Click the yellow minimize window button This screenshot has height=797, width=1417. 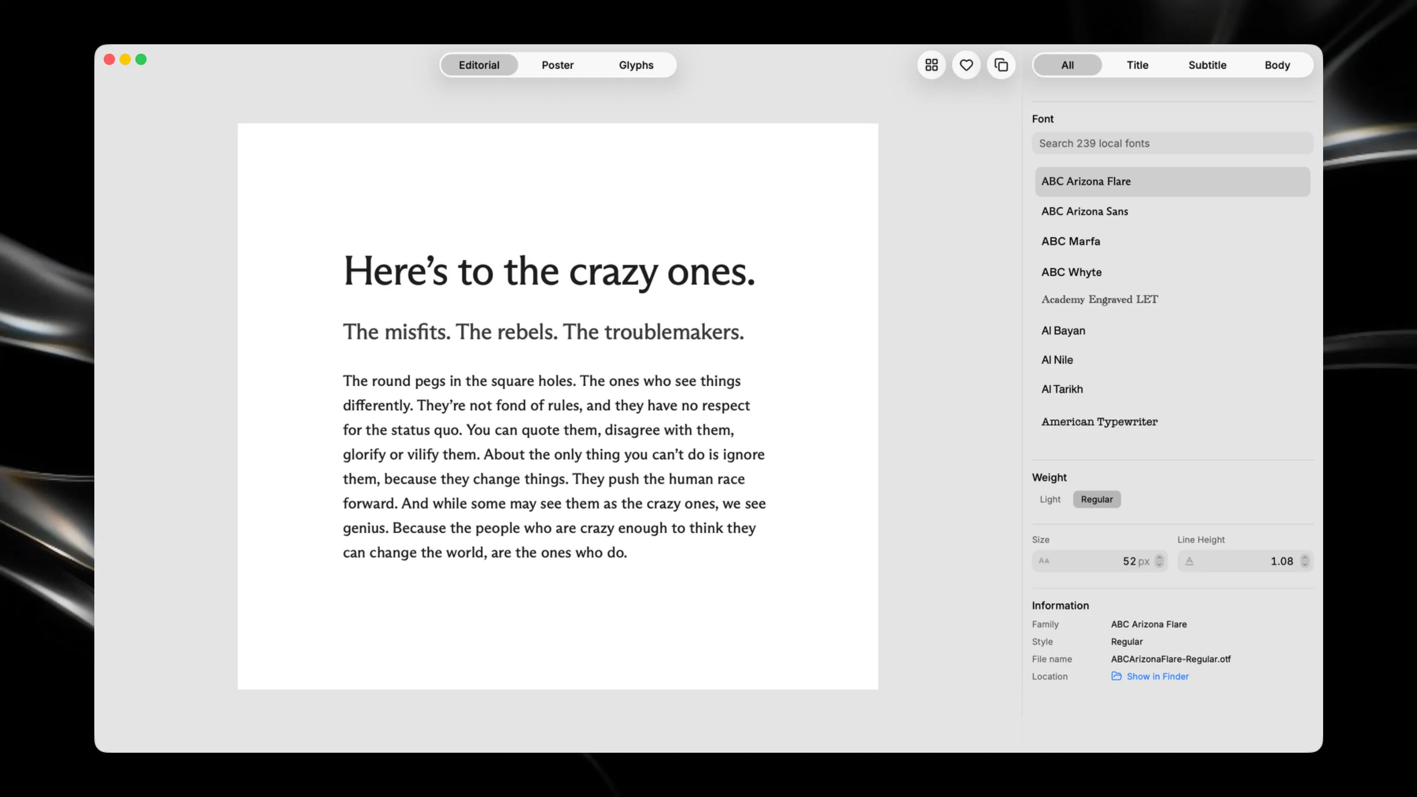(x=125, y=59)
